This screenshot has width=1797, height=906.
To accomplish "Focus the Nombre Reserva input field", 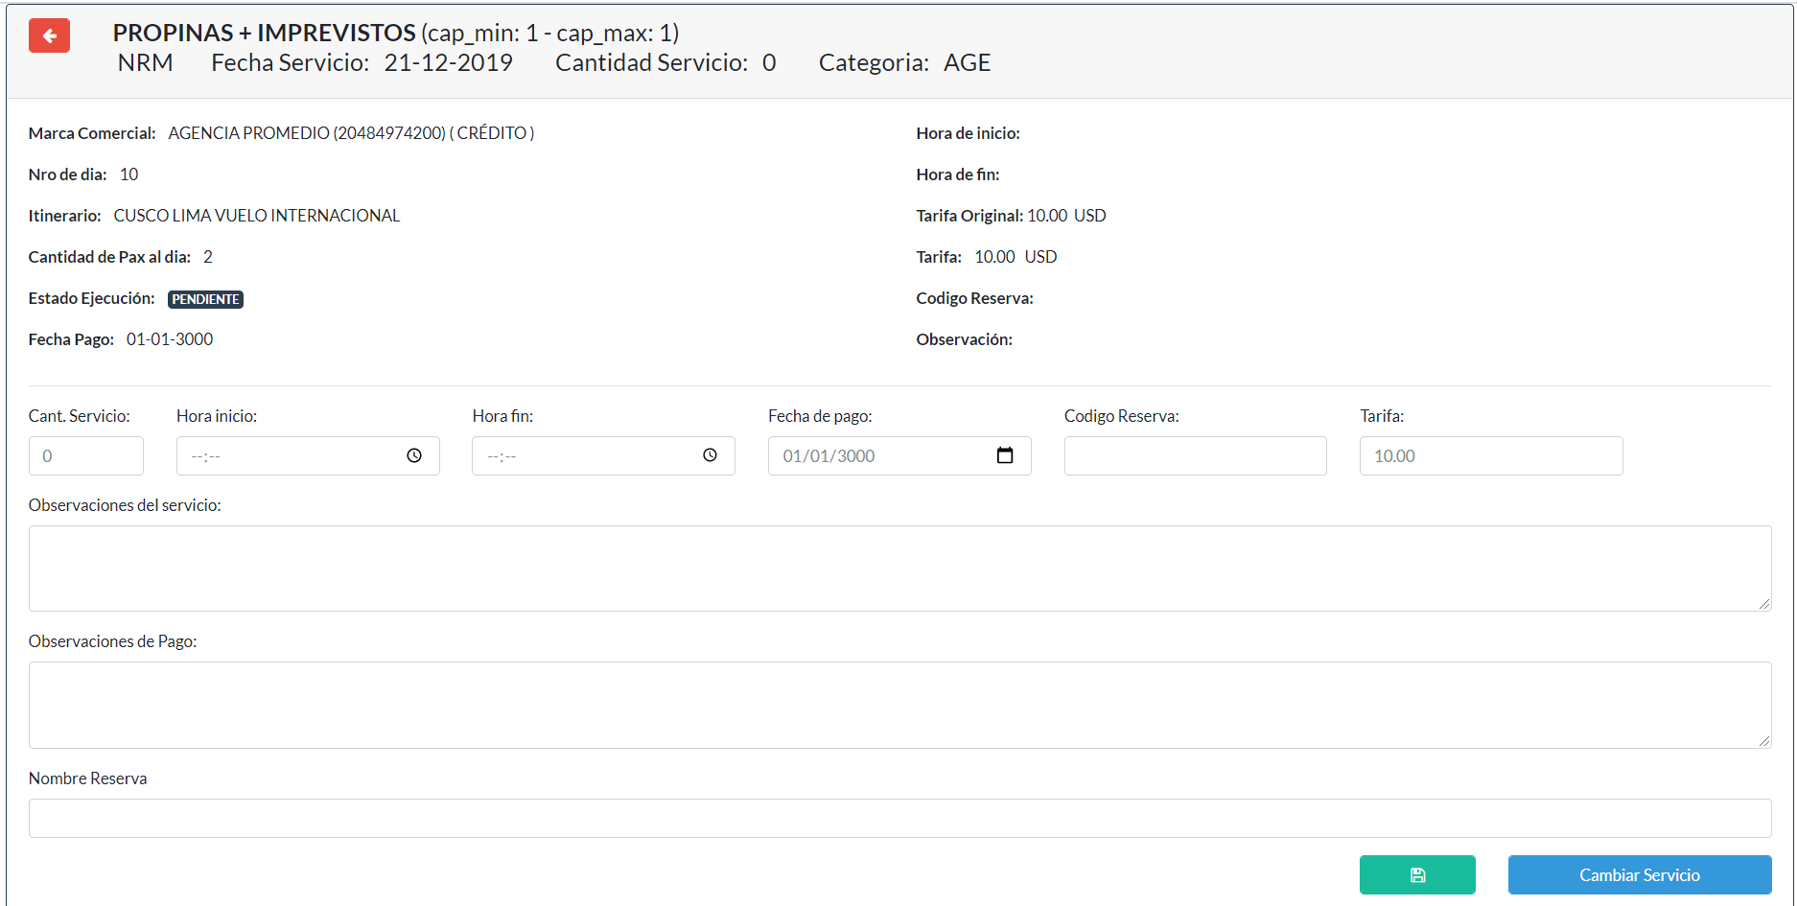I will pyautogui.click(x=898, y=819).
